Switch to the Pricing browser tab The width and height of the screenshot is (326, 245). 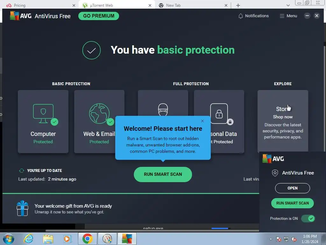tap(39, 5)
